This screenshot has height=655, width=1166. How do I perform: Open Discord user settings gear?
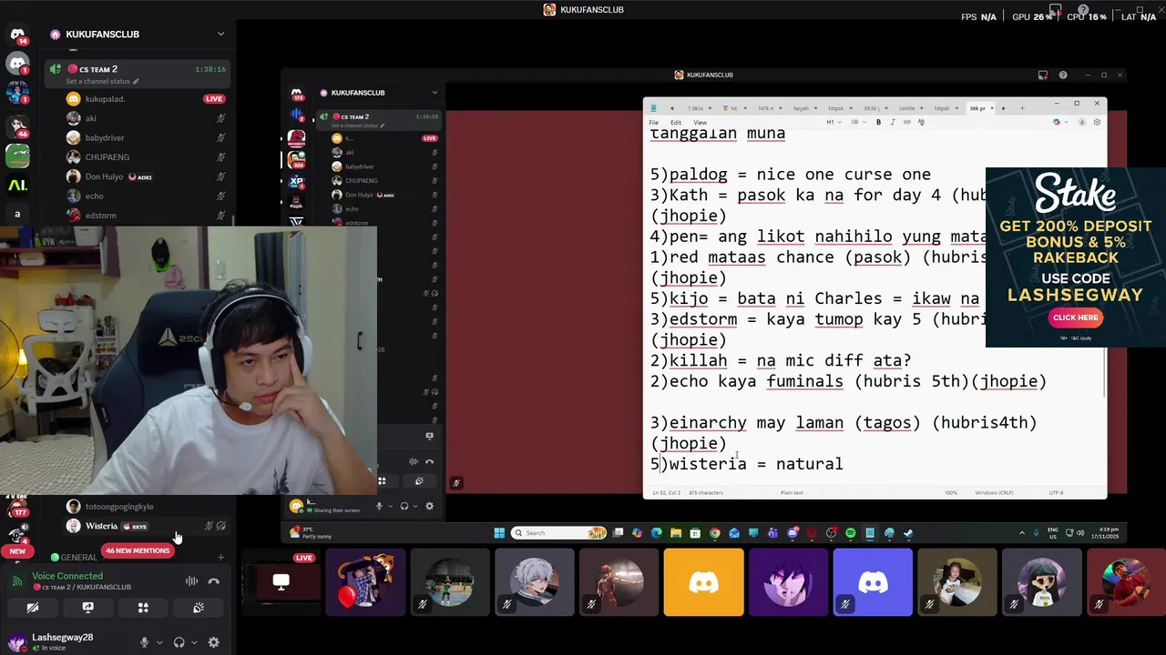click(214, 642)
